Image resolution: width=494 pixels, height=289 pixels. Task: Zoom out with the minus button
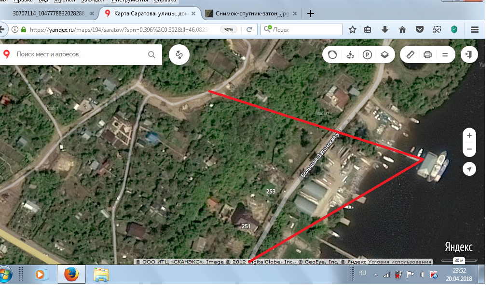tap(469, 149)
